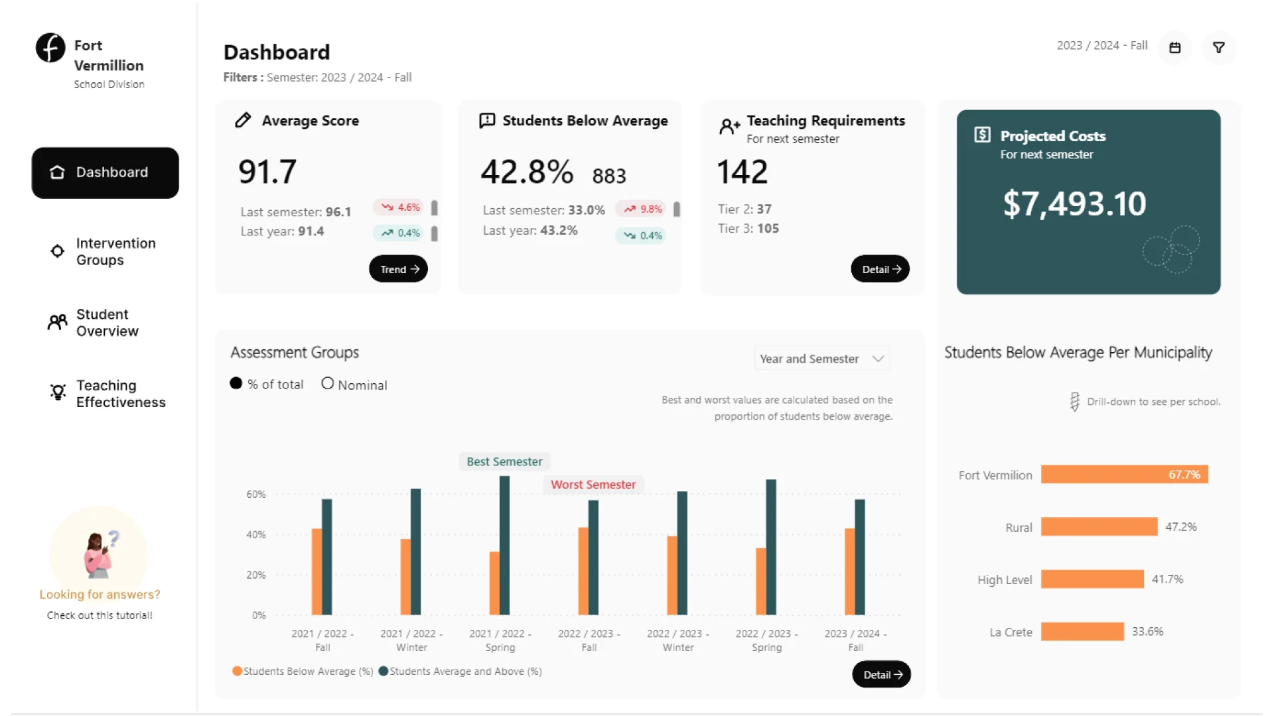Viewport: 1274px width, 716px height.
Task: Go to Dashboard in the sidebar
Action: 106,172
